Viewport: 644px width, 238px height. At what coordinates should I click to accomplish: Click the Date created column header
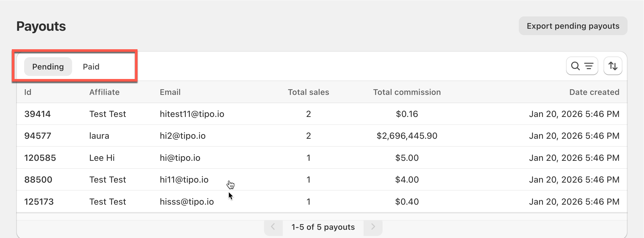[x=594, y=92]
